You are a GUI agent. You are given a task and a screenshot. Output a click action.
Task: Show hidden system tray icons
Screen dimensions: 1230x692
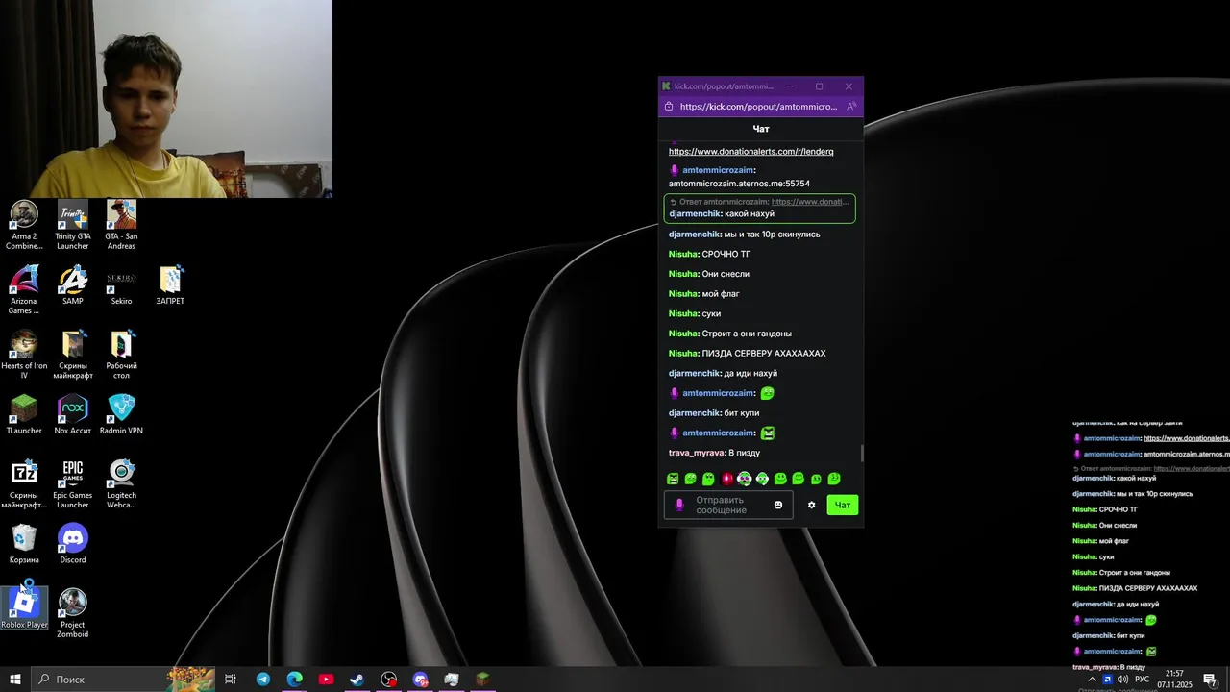(x=1092, y=680)
